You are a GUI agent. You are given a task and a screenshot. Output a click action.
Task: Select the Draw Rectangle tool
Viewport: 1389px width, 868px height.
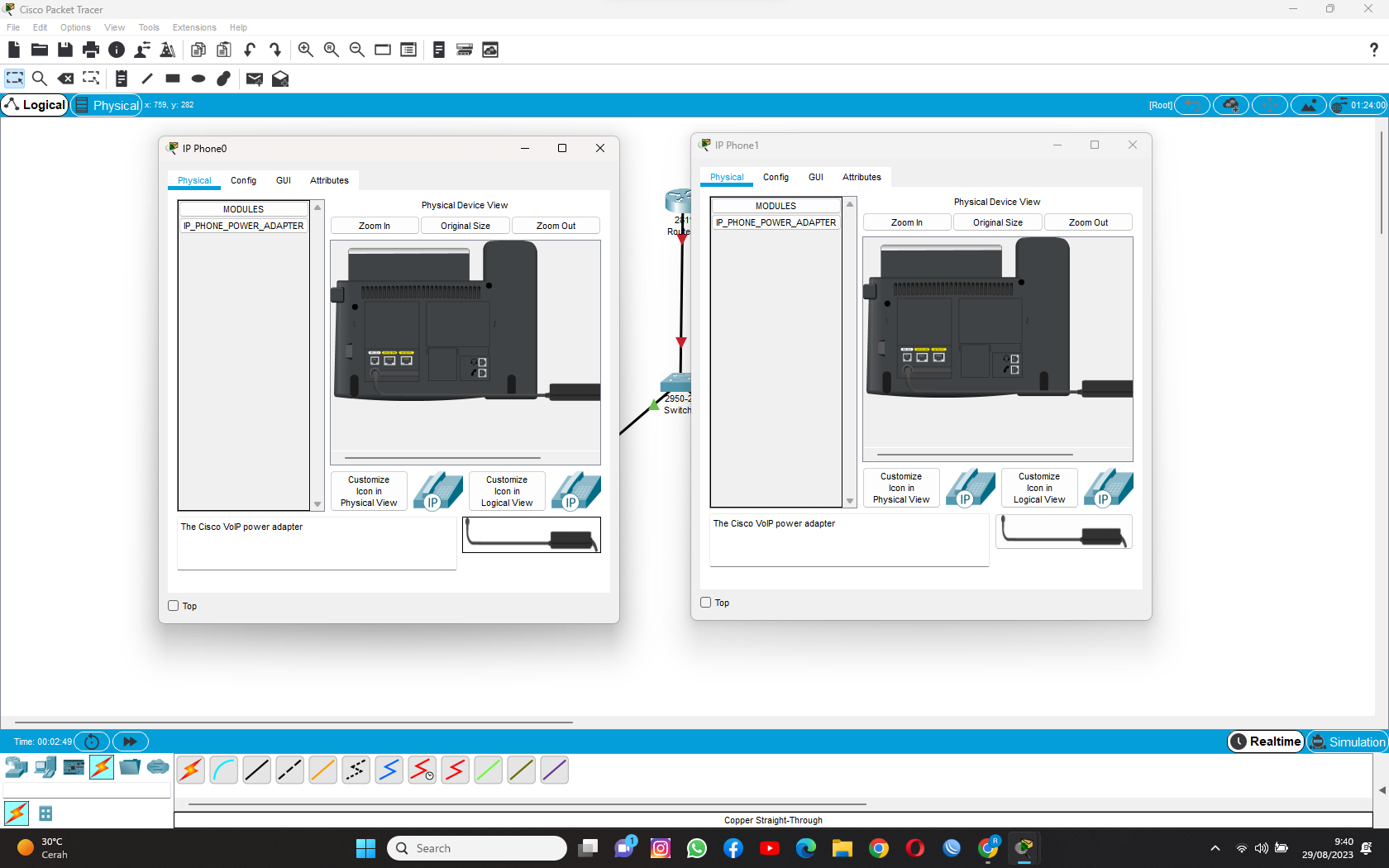[x=173, y=79]
